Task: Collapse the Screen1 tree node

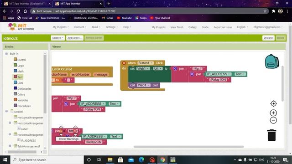Action: point(6,111)
